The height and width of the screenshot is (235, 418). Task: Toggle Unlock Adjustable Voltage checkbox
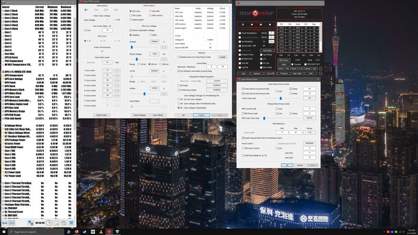coord(131,30)
